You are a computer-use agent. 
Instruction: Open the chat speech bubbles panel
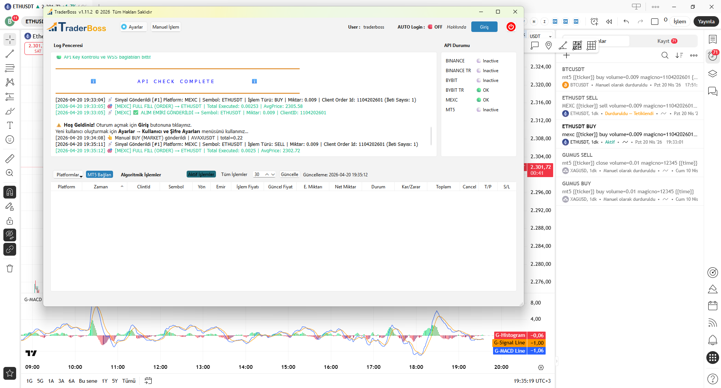tap(712, 91)
